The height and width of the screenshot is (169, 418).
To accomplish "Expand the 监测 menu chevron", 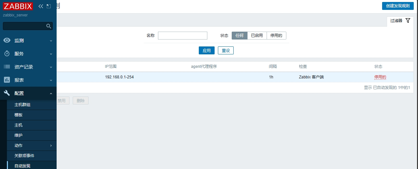I will [51, 41].
